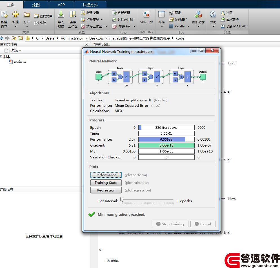Click the Set Path (设置路径) icon

(171, 19)
